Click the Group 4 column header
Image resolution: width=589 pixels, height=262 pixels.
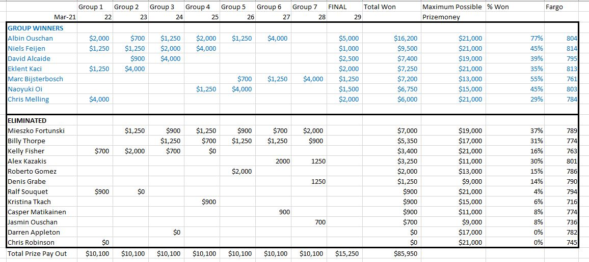click(198, 7)
